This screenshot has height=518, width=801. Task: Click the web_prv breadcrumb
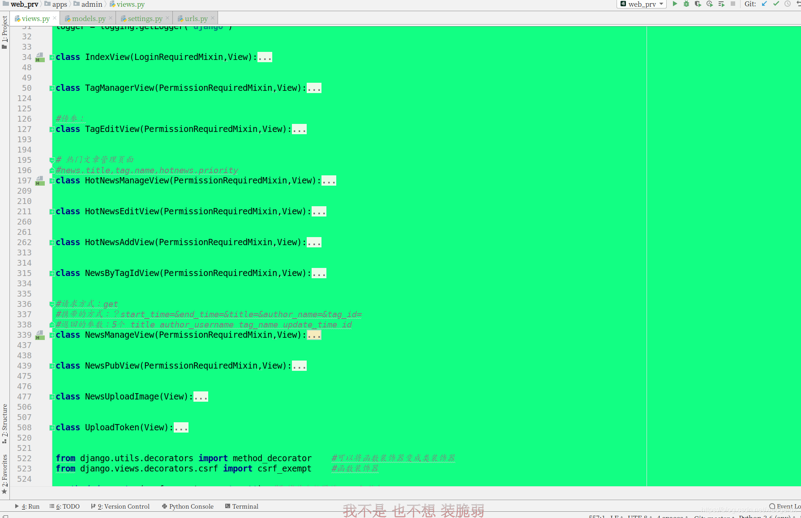(21, 4)
